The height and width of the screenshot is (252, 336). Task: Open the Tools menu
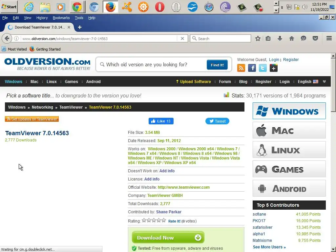click(x=79, y=18)
